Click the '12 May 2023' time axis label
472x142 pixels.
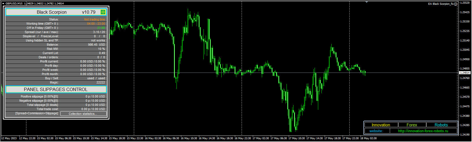point(9,138)
